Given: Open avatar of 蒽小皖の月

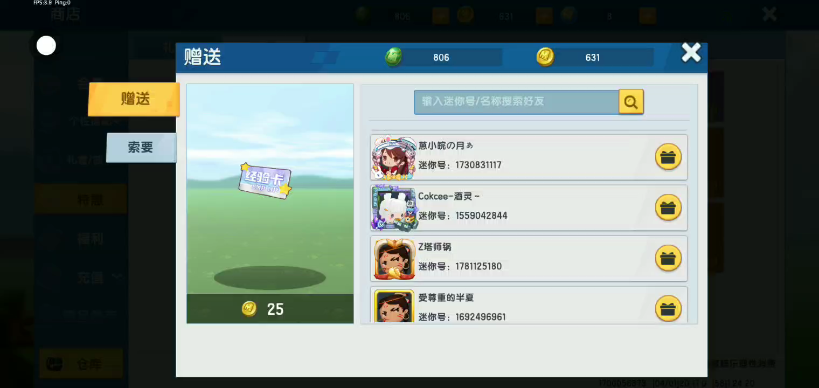Looking at the screenshot, I should point(394,157).
